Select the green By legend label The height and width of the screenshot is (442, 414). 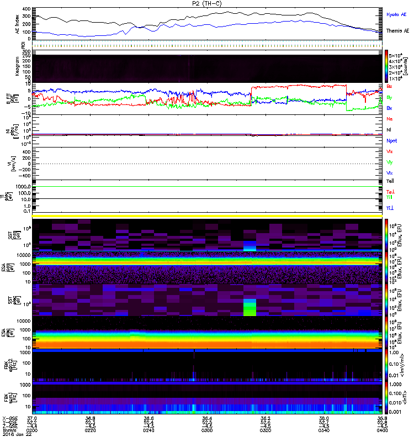click(x=389, y=98)
